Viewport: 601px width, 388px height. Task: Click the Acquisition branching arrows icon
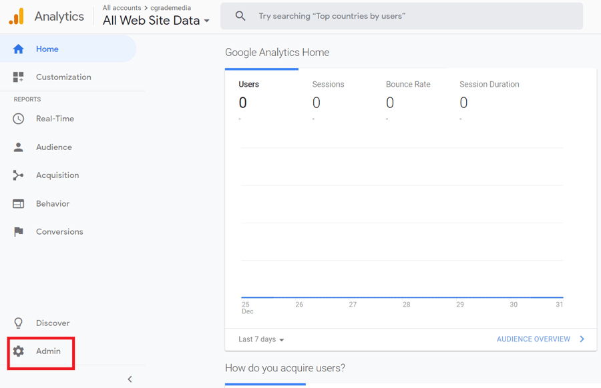pyautogui.click(x=18, y=175)
